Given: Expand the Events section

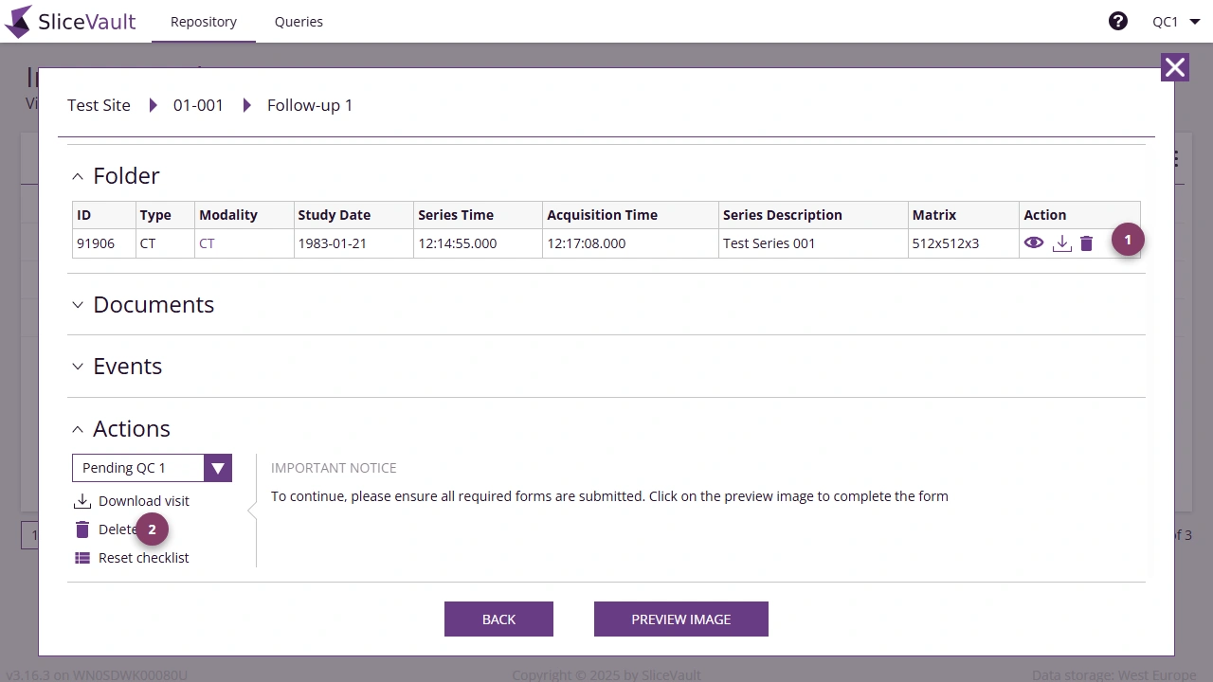Looking at the screenshot, I should [78, 367].
